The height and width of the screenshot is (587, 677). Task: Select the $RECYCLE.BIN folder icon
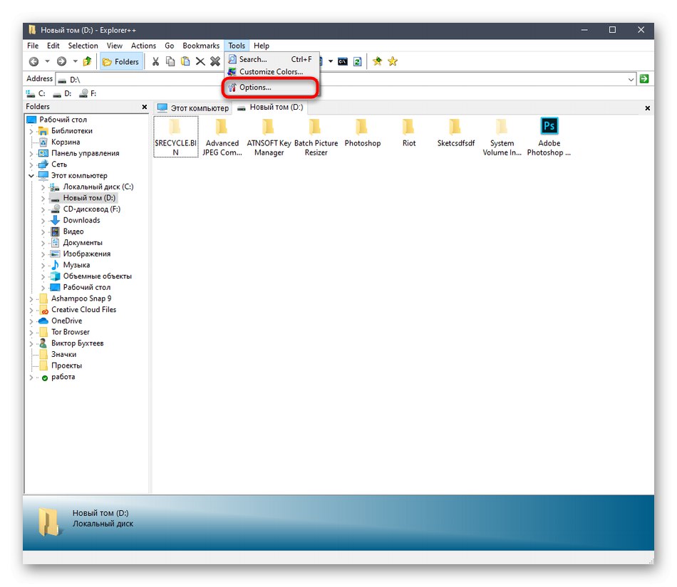175,136
